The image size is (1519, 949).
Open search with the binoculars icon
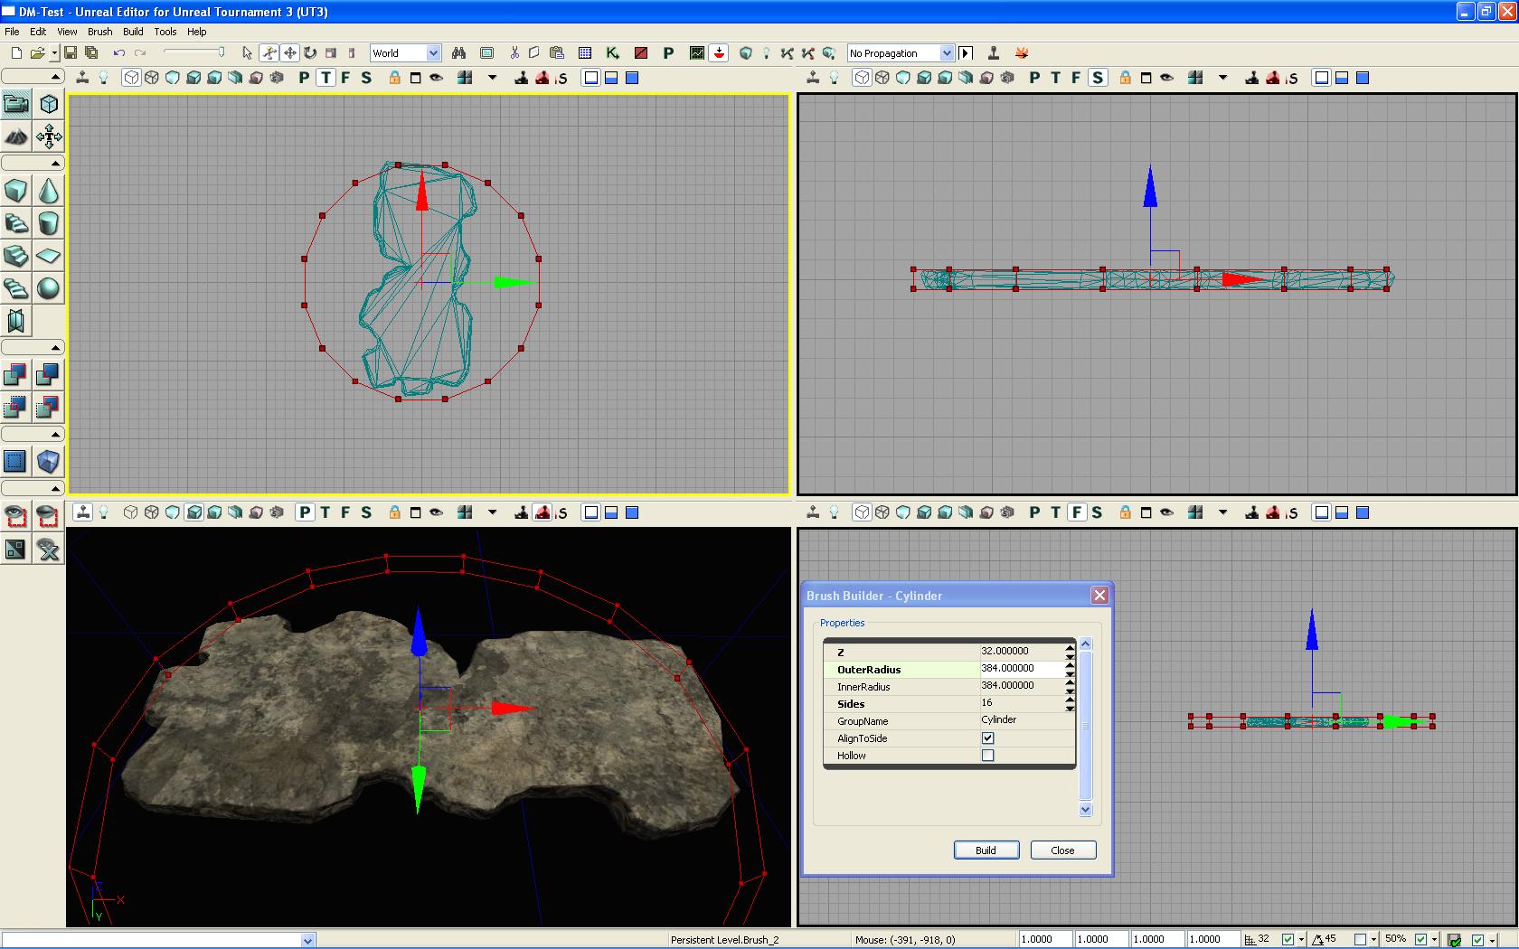(x=458, y=53)
